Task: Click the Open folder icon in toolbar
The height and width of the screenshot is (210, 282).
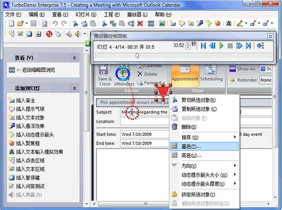Action: (x=20, y=23)
